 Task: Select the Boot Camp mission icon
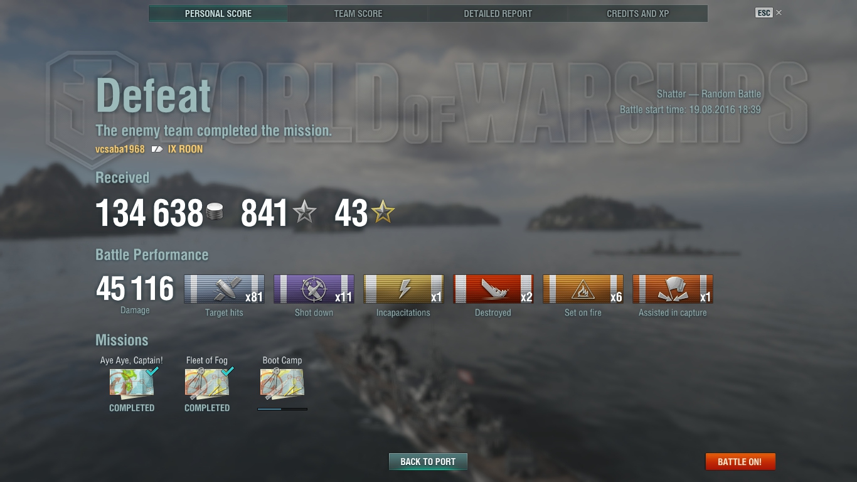coord(282,383)
